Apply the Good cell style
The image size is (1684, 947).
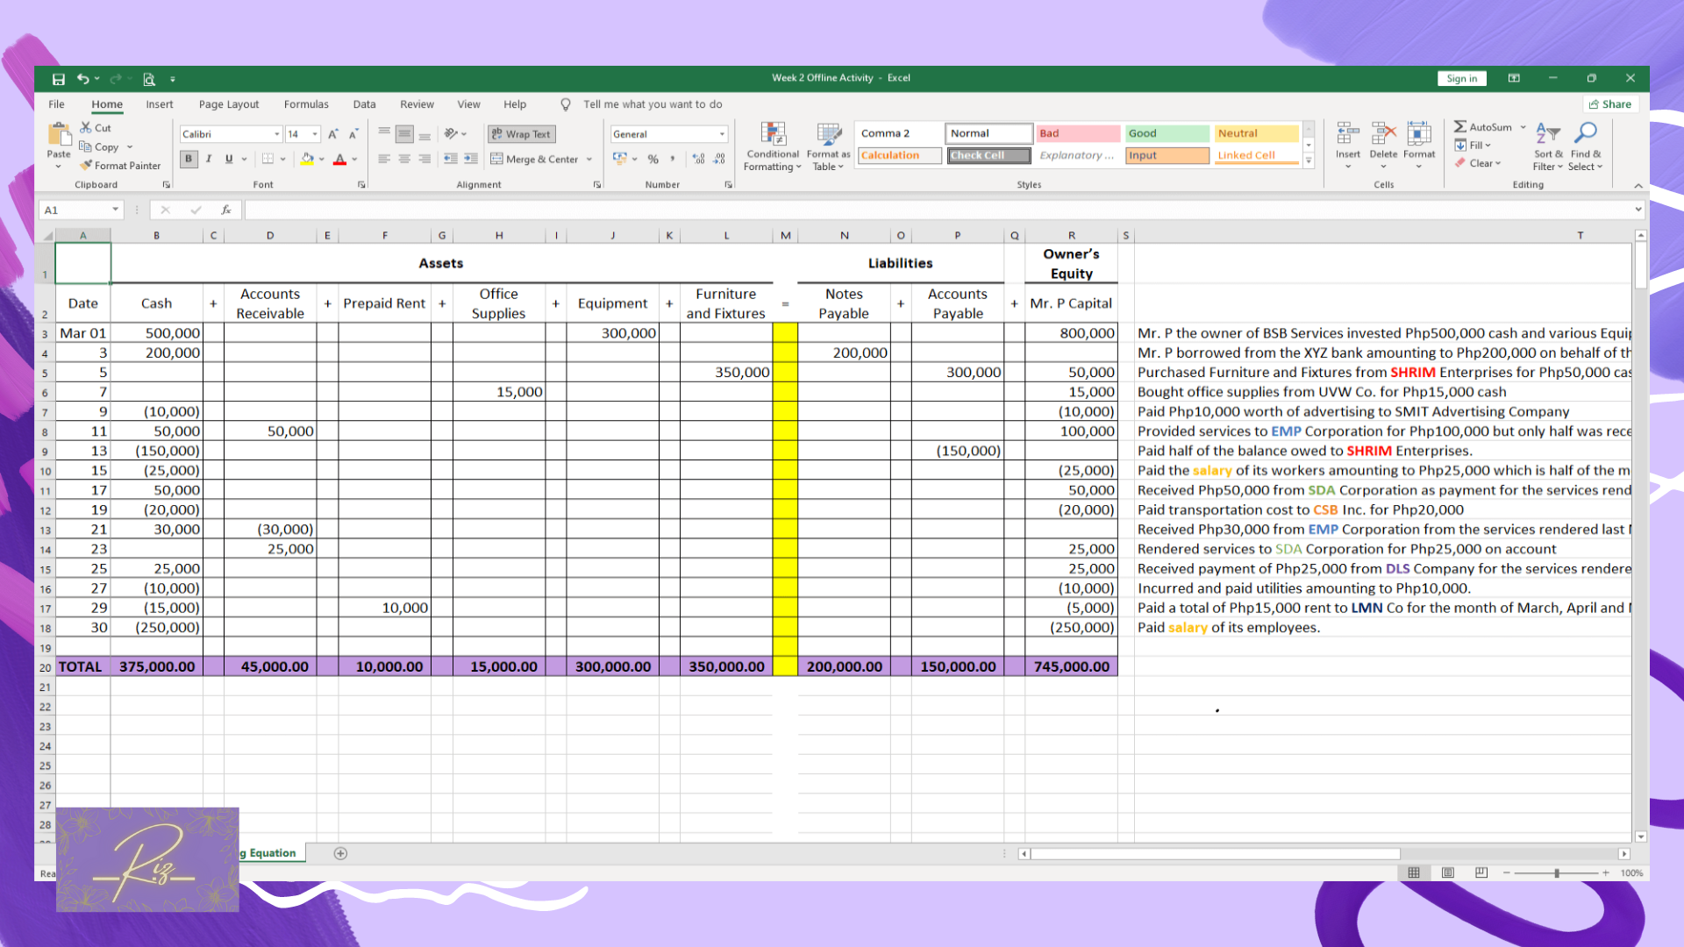click(x=1167, y=133)
